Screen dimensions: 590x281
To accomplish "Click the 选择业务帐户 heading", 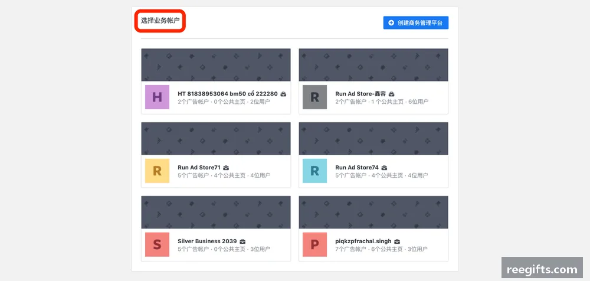I will tap(160, 21).
